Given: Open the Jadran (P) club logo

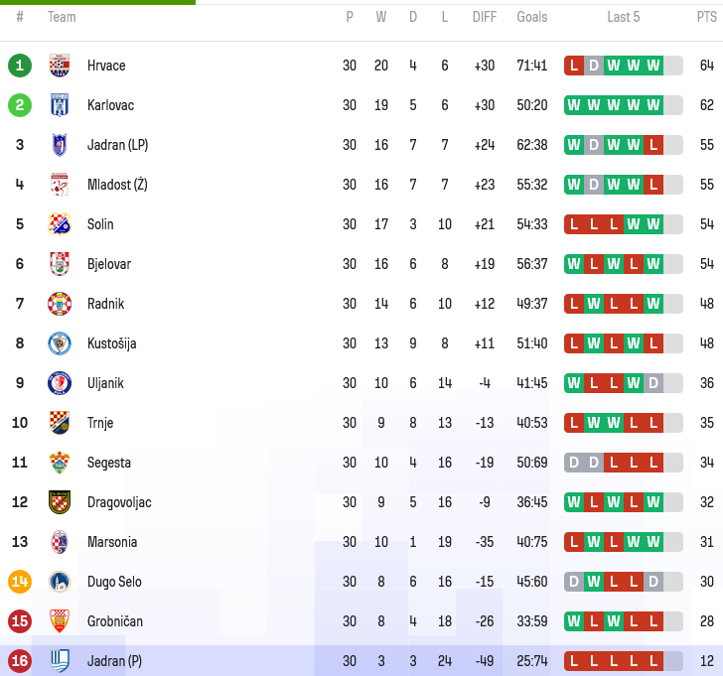Looking at the screenshot, I should click(x=60, y=661).
